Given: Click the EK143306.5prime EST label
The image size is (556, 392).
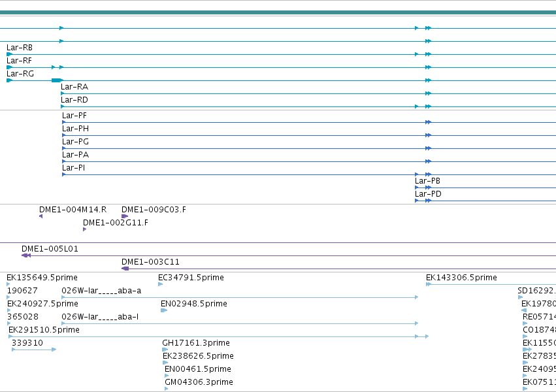Looking at the screenshot, I should pyautogui.click(x=461, y=278).
